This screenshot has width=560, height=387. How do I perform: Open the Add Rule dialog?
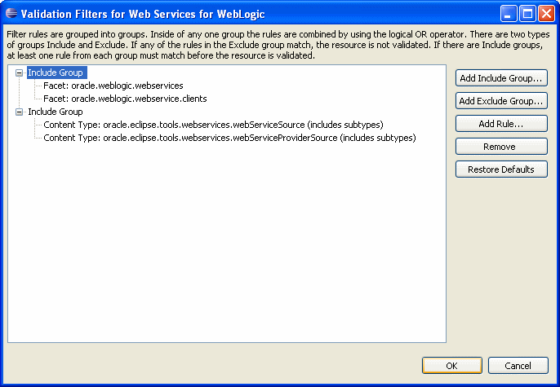click(x=501, y=124)
